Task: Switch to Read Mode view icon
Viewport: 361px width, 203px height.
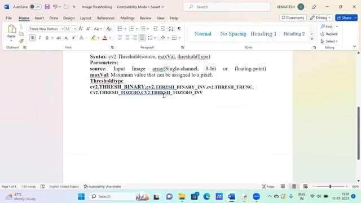Action: click(x=283, y=187)
